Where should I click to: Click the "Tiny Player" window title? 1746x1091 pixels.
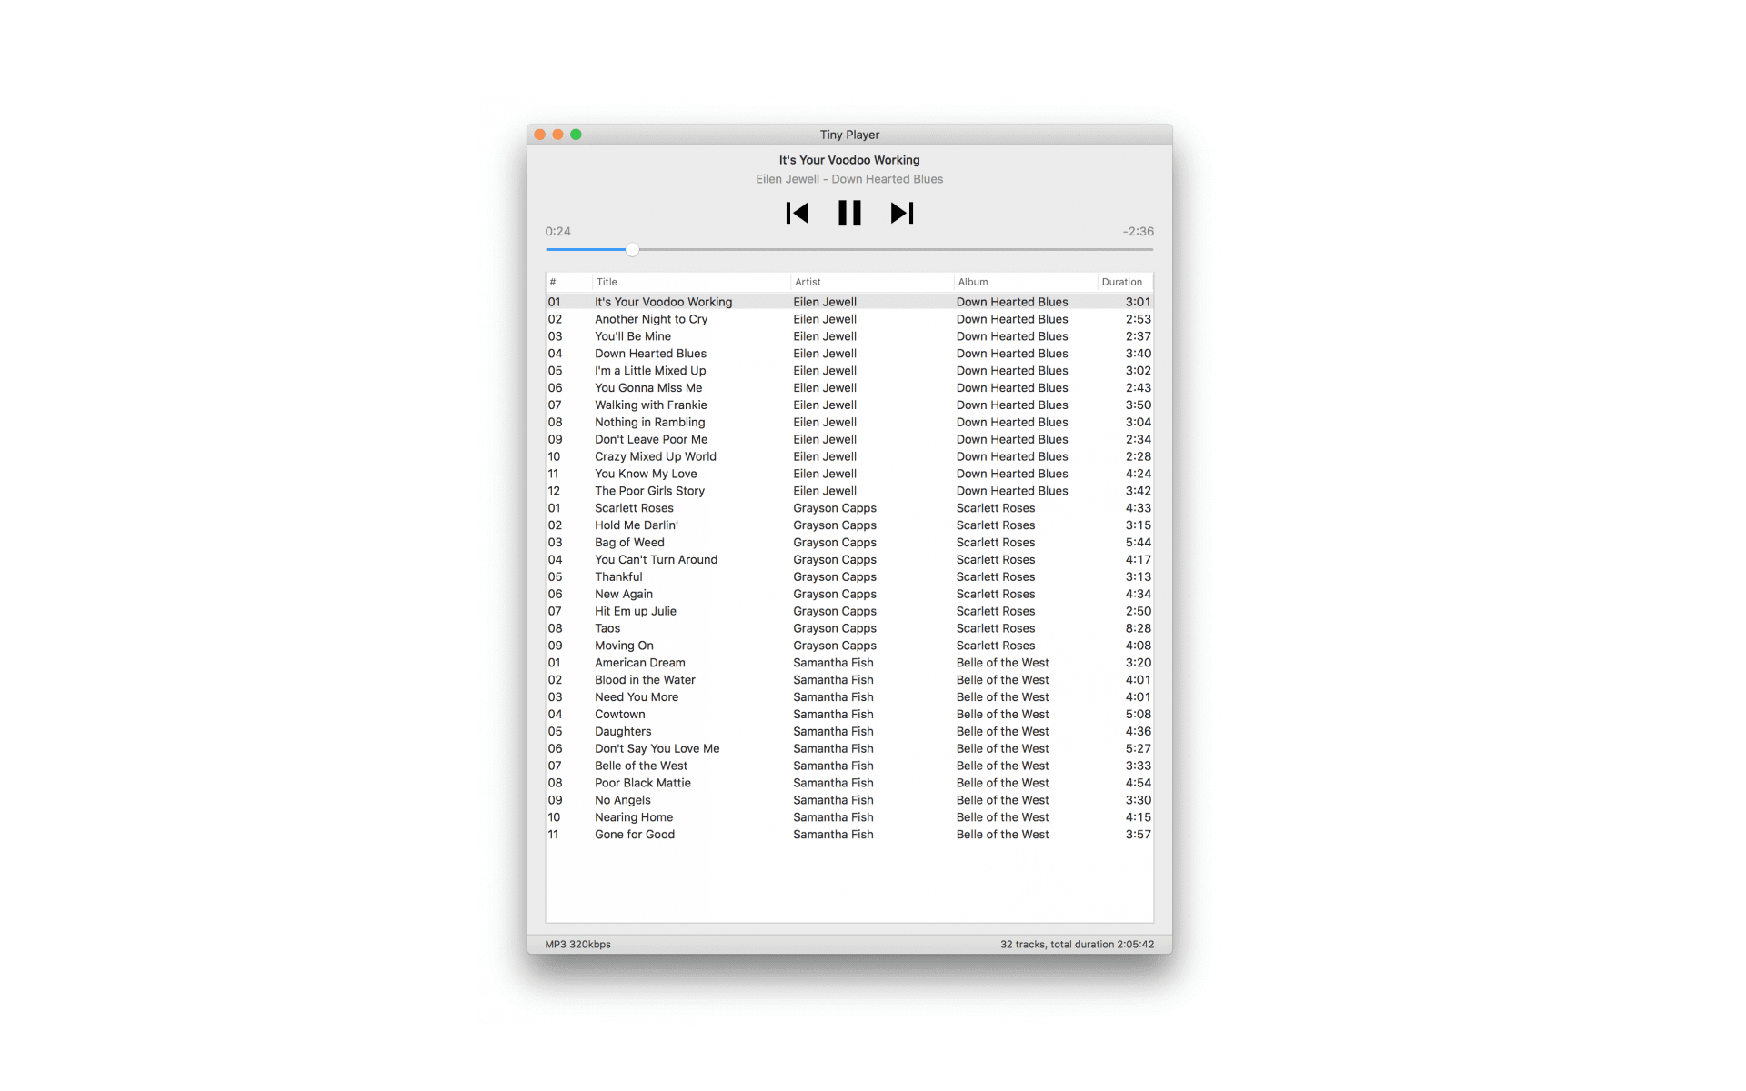(x=849, y=135)
